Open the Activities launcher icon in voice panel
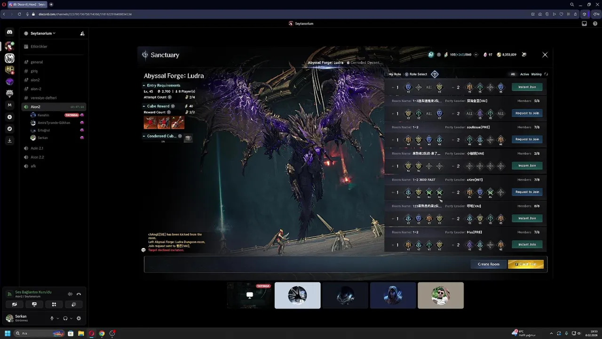 (54, 305)
